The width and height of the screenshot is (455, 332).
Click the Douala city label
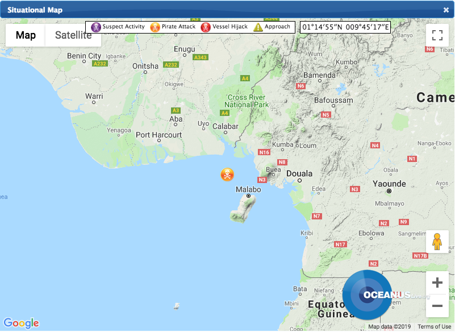(x=299, y=173)
